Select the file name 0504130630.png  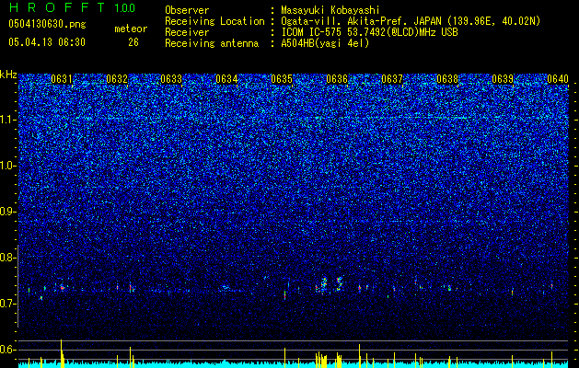pyautogui.click(x=47, y=24)
